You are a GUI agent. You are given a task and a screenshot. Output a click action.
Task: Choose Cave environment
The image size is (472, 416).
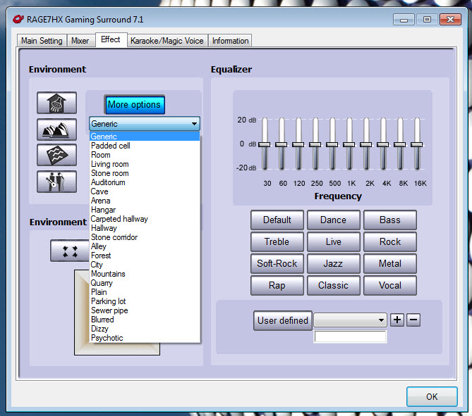tap(145, 191)
